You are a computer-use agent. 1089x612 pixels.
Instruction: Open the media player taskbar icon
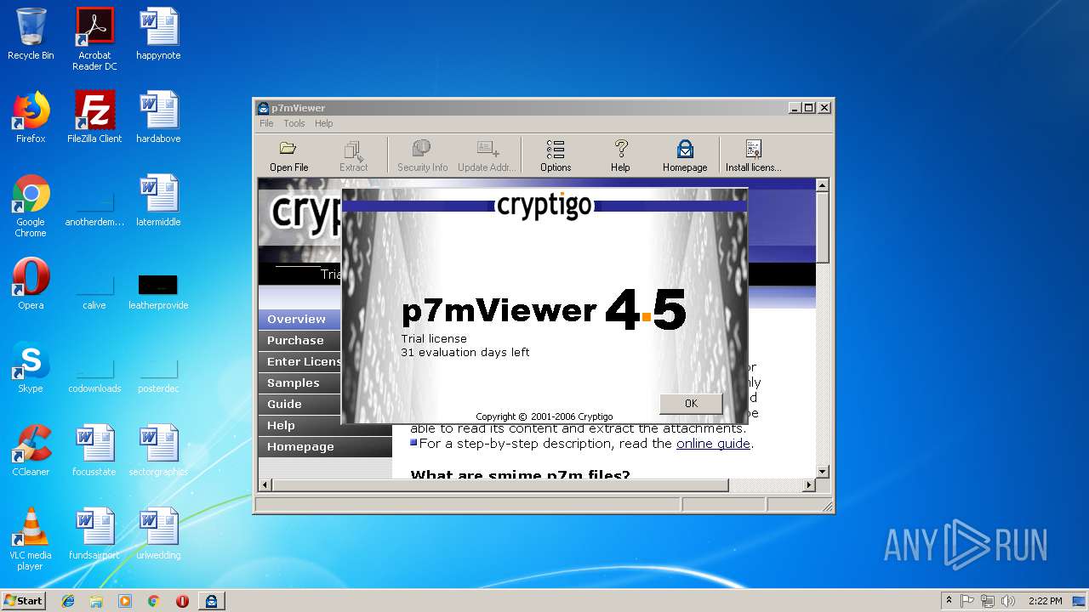tap(125, 601)
